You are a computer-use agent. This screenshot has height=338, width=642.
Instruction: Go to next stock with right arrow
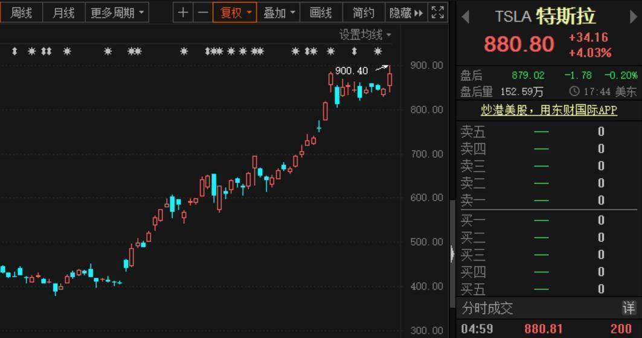pos(634,17)
